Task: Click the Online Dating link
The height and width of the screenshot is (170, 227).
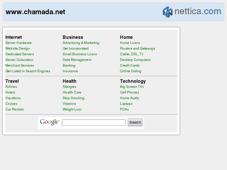Action: click(131, 71)
